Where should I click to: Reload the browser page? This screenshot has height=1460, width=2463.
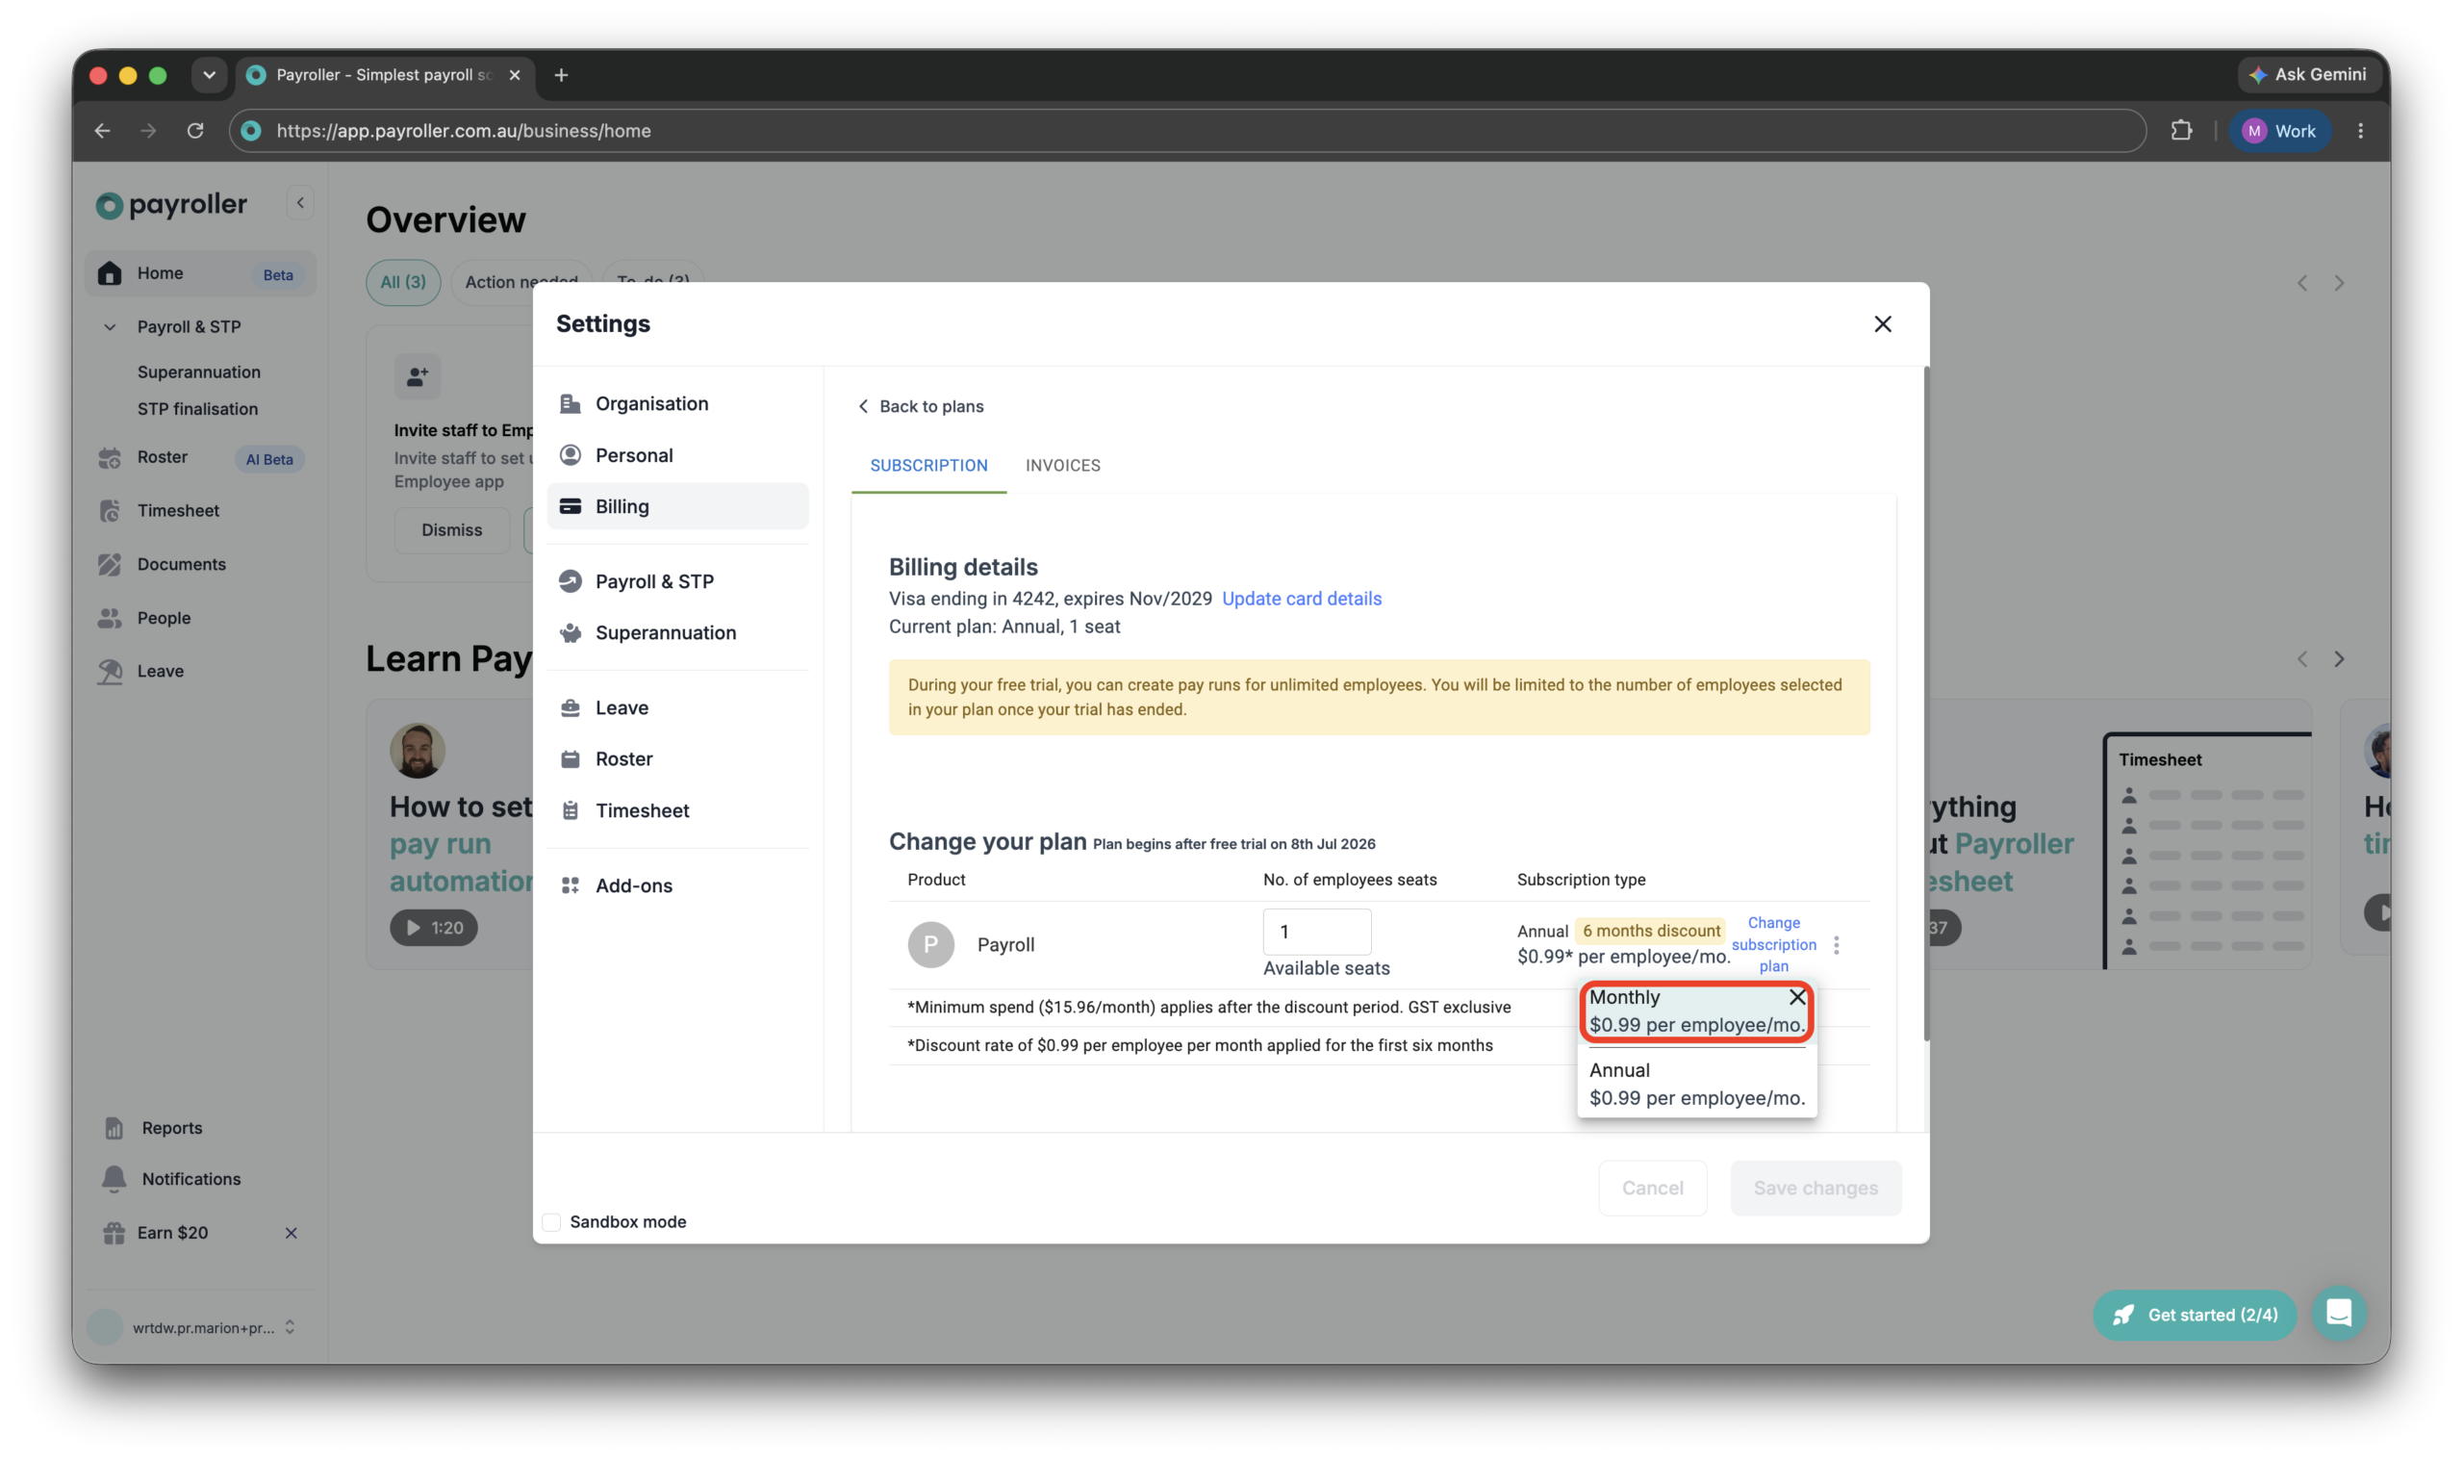pyautogui.click(x=194, y=131)
